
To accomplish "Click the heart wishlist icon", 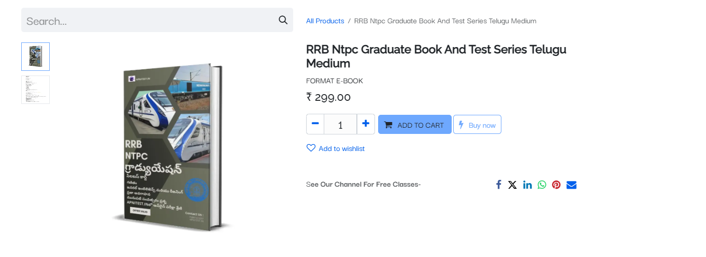I will pos(311,148).
